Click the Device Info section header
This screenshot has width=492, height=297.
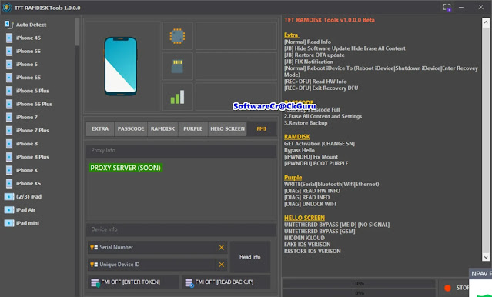point(182,229)
